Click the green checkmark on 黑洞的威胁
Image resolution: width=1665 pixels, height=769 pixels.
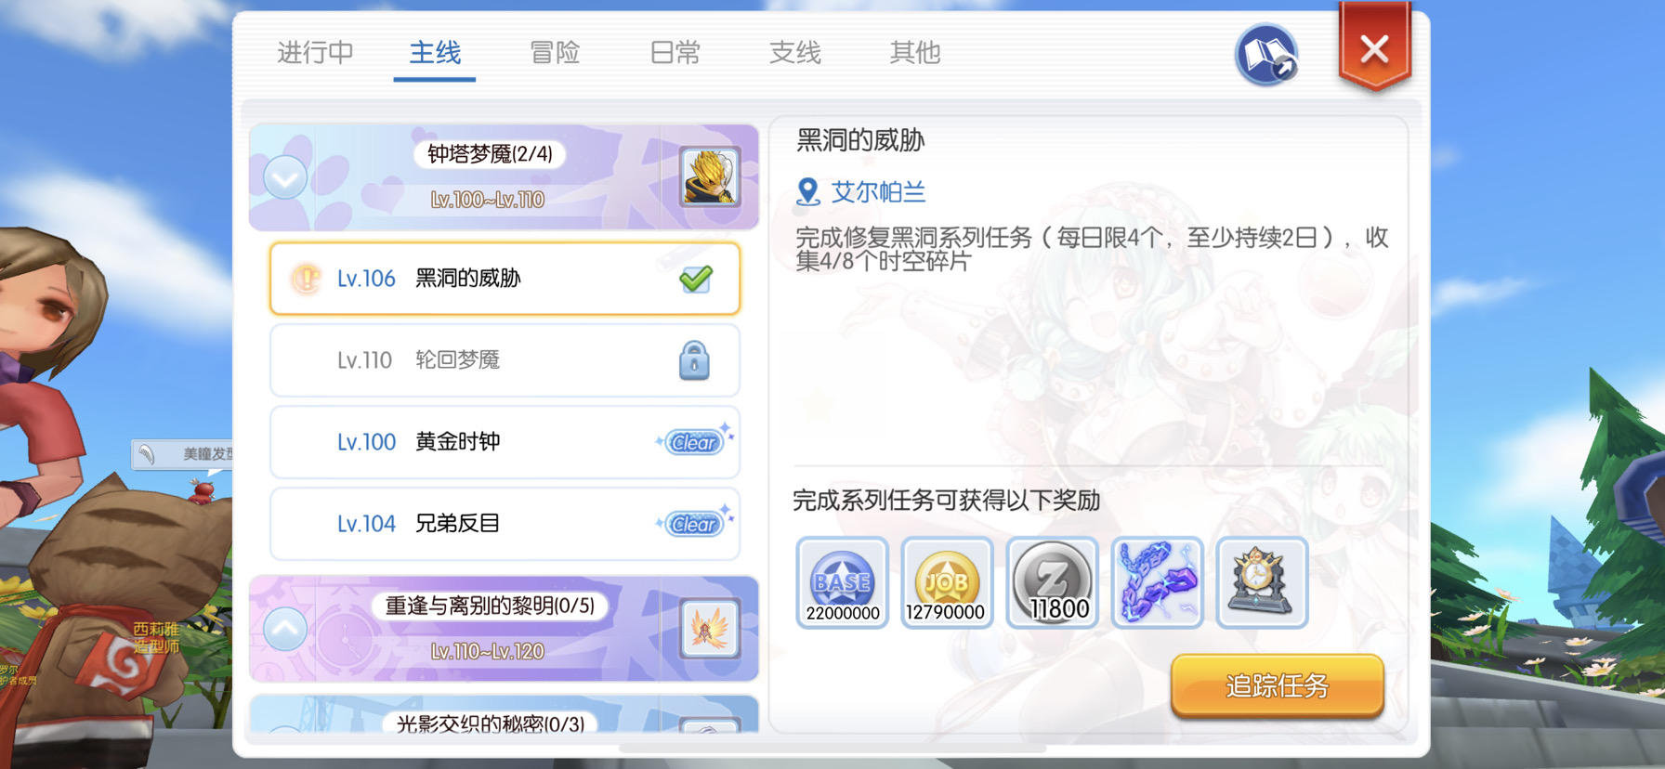pos(696,279)
